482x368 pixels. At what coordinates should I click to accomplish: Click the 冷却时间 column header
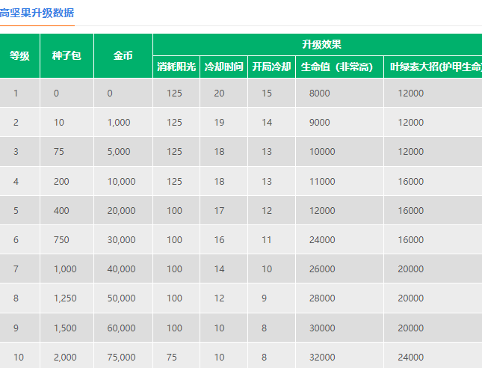pos(223,67)
